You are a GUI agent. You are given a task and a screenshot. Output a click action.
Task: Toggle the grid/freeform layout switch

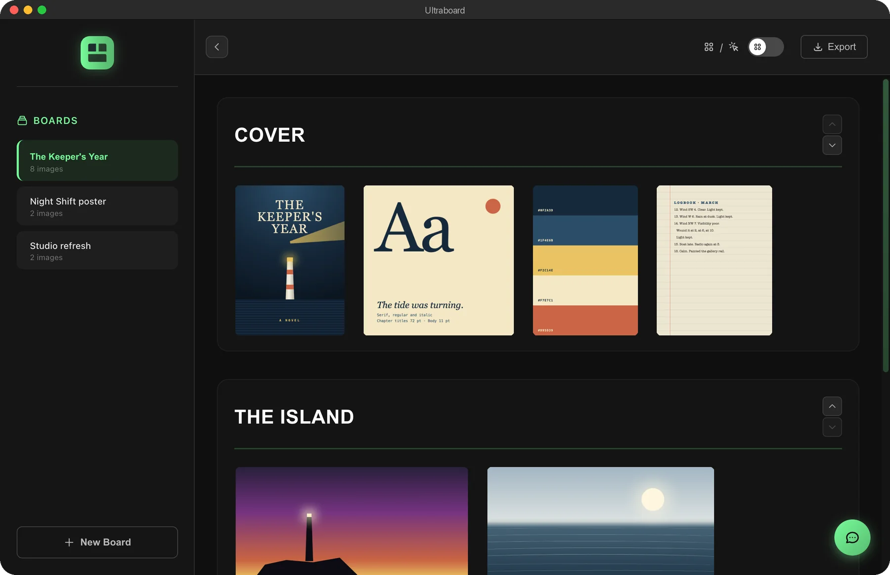765,47
